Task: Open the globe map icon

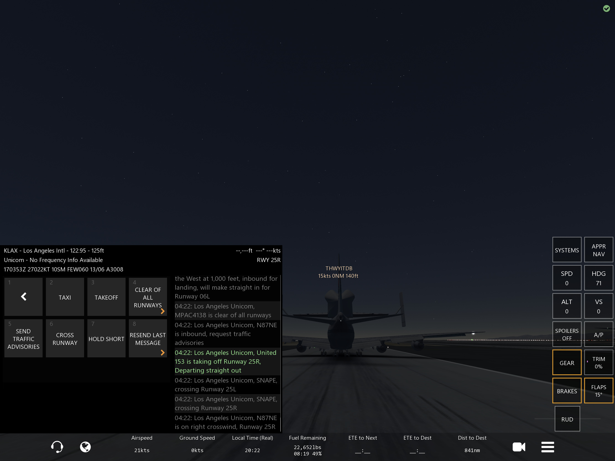Action: (x=85, y=447)
